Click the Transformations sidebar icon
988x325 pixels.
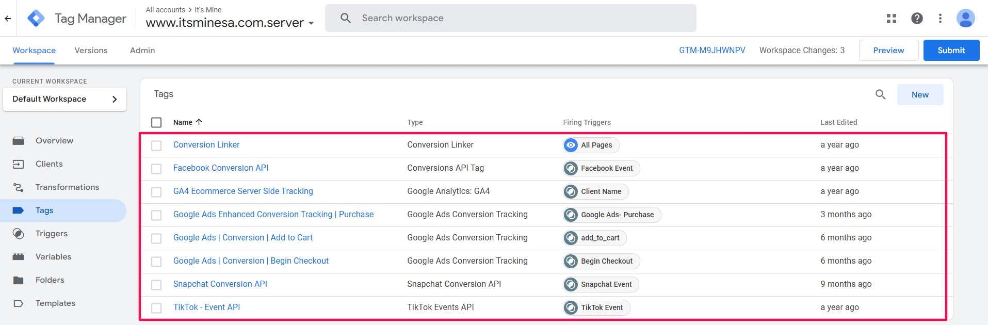(x=19, y=187)
